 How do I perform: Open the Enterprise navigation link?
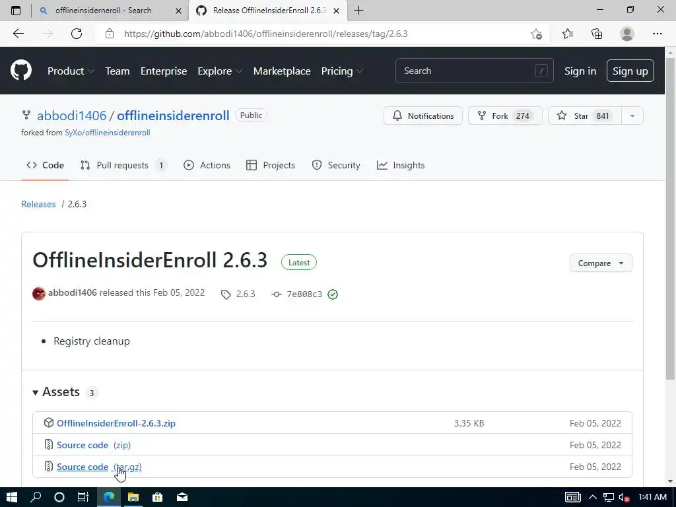point(164,71)
